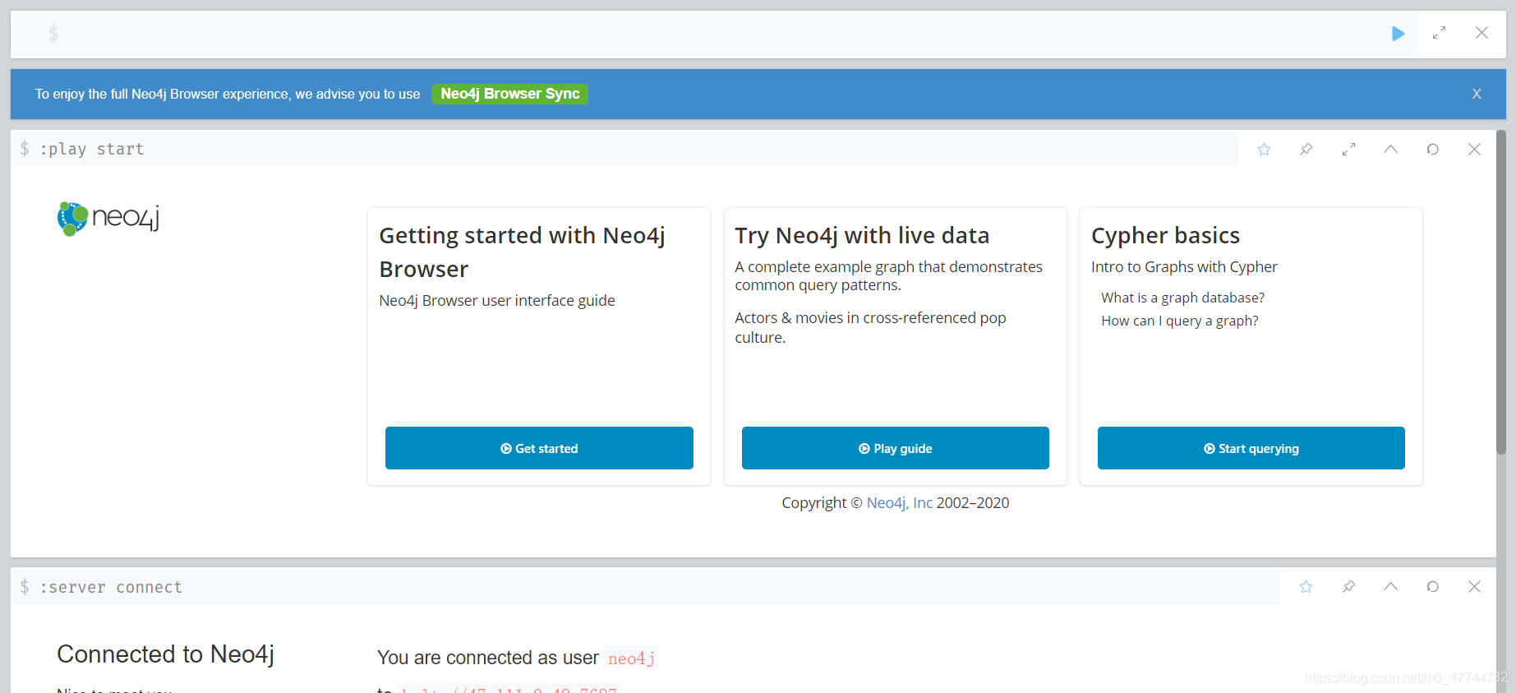
Task: Fullscreen the :play start frame
Action: pos(1348,149)
